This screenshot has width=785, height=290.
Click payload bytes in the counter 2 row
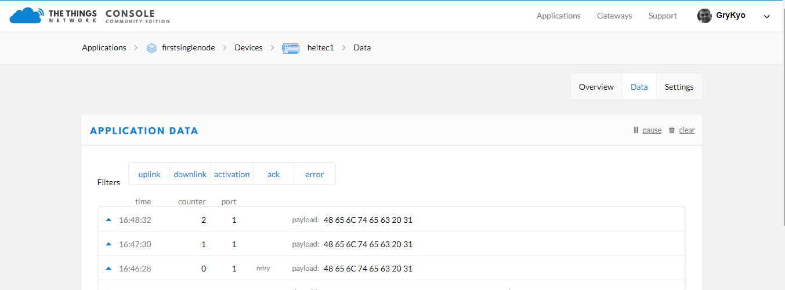tap(368, 220)
